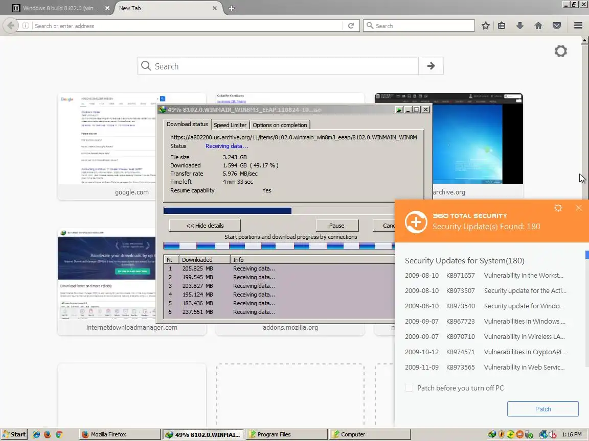Open the Firefox downloads arrow
The width and height of the screenshot is (589, 441).
[520, 26]
